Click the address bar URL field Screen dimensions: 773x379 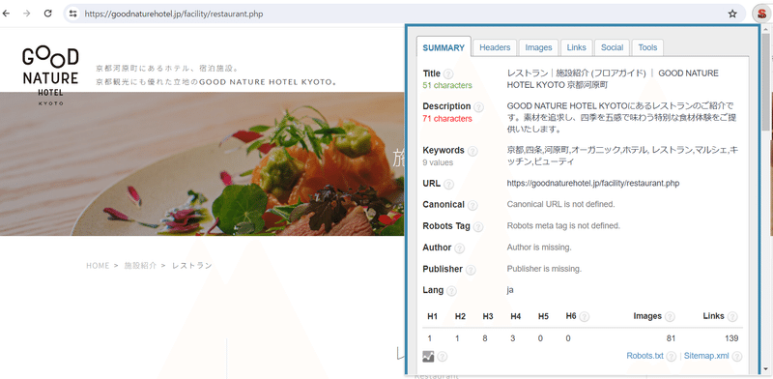404,14
